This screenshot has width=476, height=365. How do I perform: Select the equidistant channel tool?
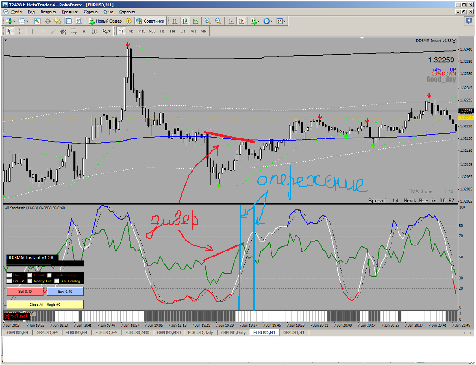pos(63,31)
